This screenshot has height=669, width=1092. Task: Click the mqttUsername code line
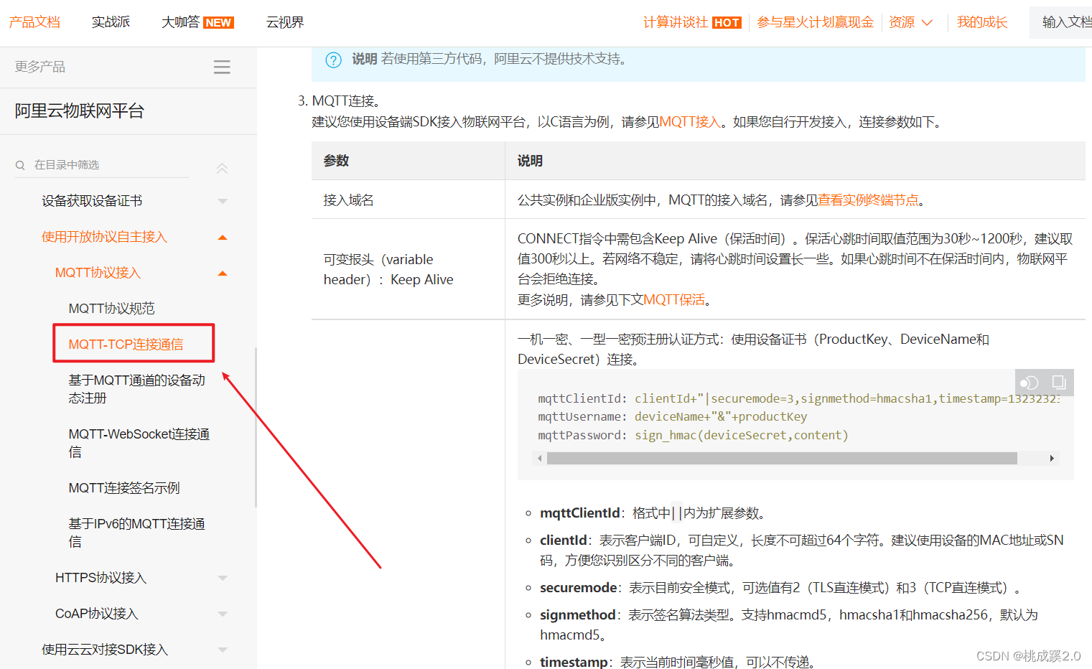[672, 416]
